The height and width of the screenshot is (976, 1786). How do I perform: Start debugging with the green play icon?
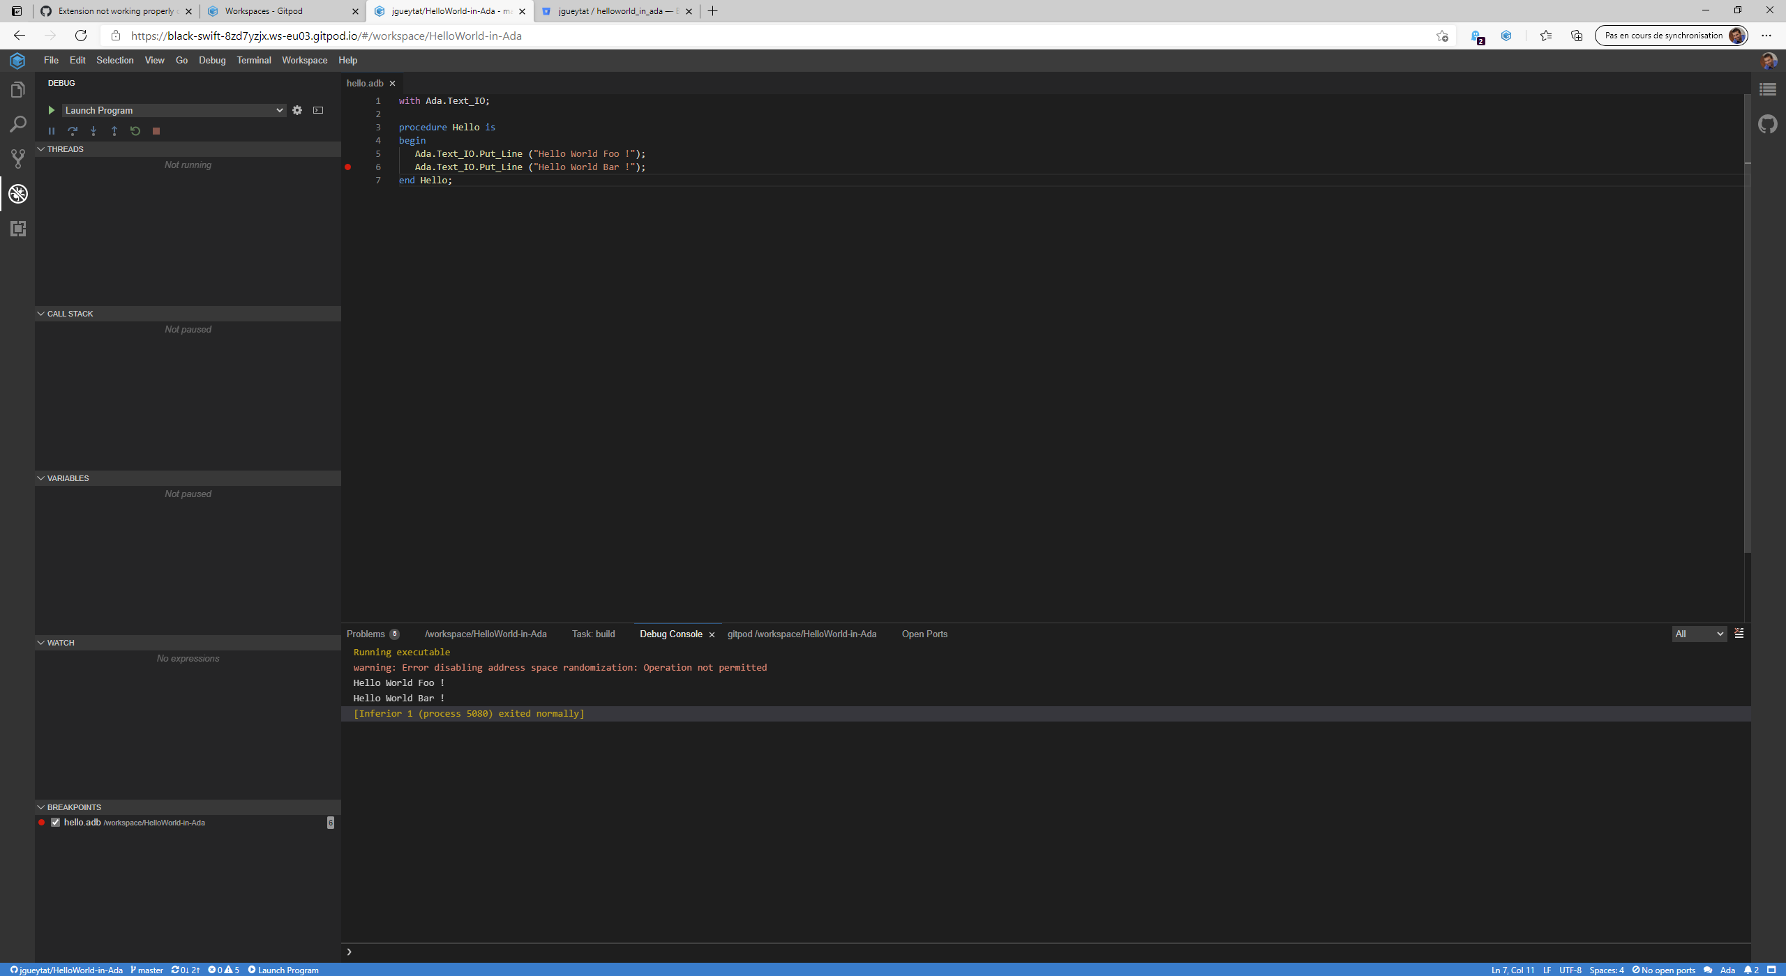tap(51, 110)
